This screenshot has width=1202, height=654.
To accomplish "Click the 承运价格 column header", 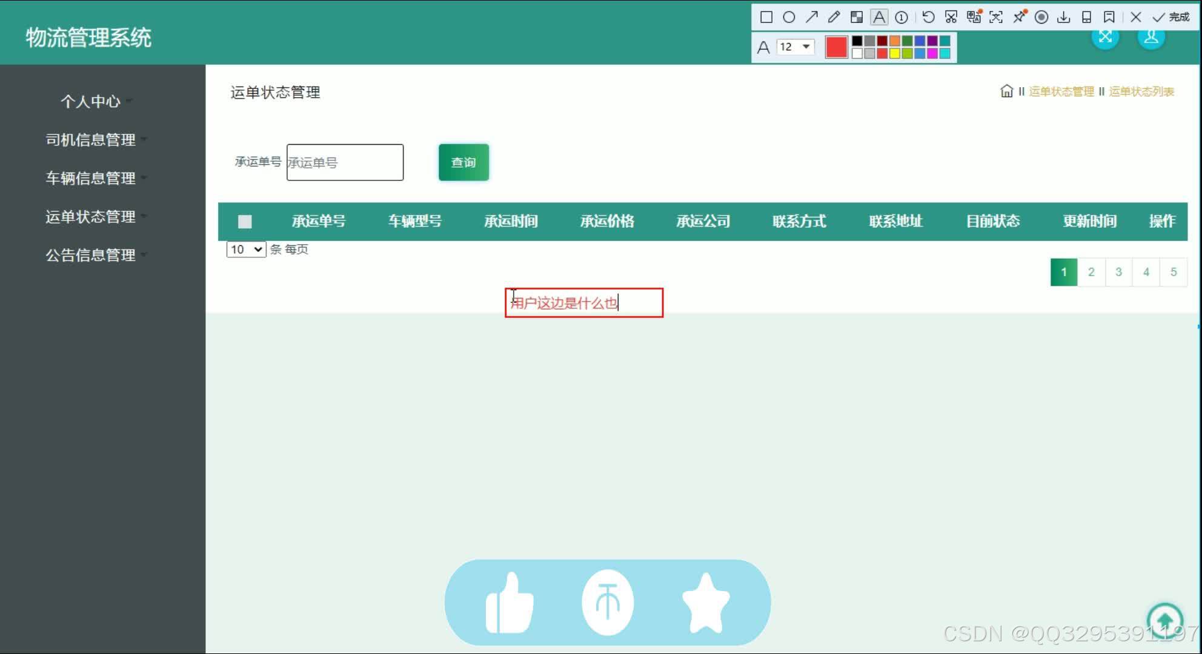I will pos(607,221).
